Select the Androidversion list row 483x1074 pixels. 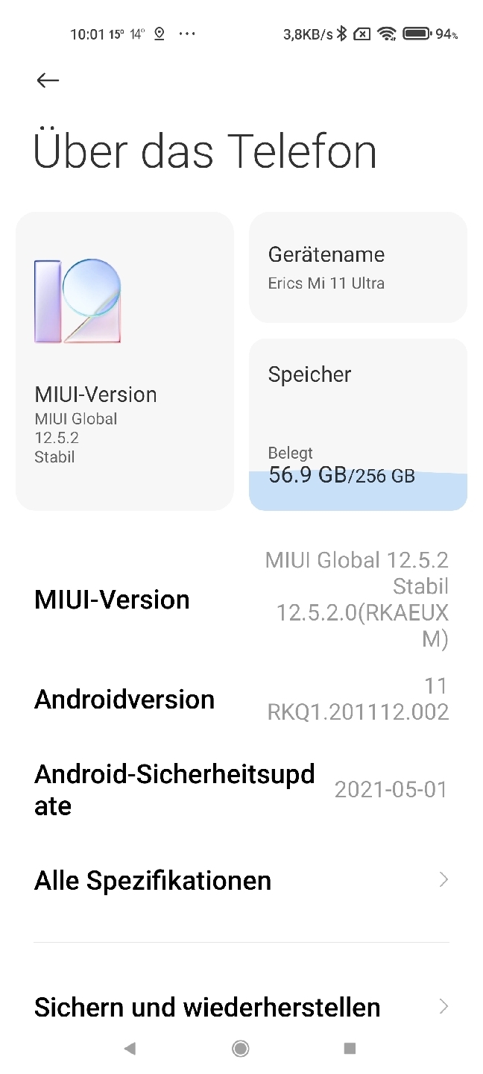pyautogui.click(x=241, y=699)
